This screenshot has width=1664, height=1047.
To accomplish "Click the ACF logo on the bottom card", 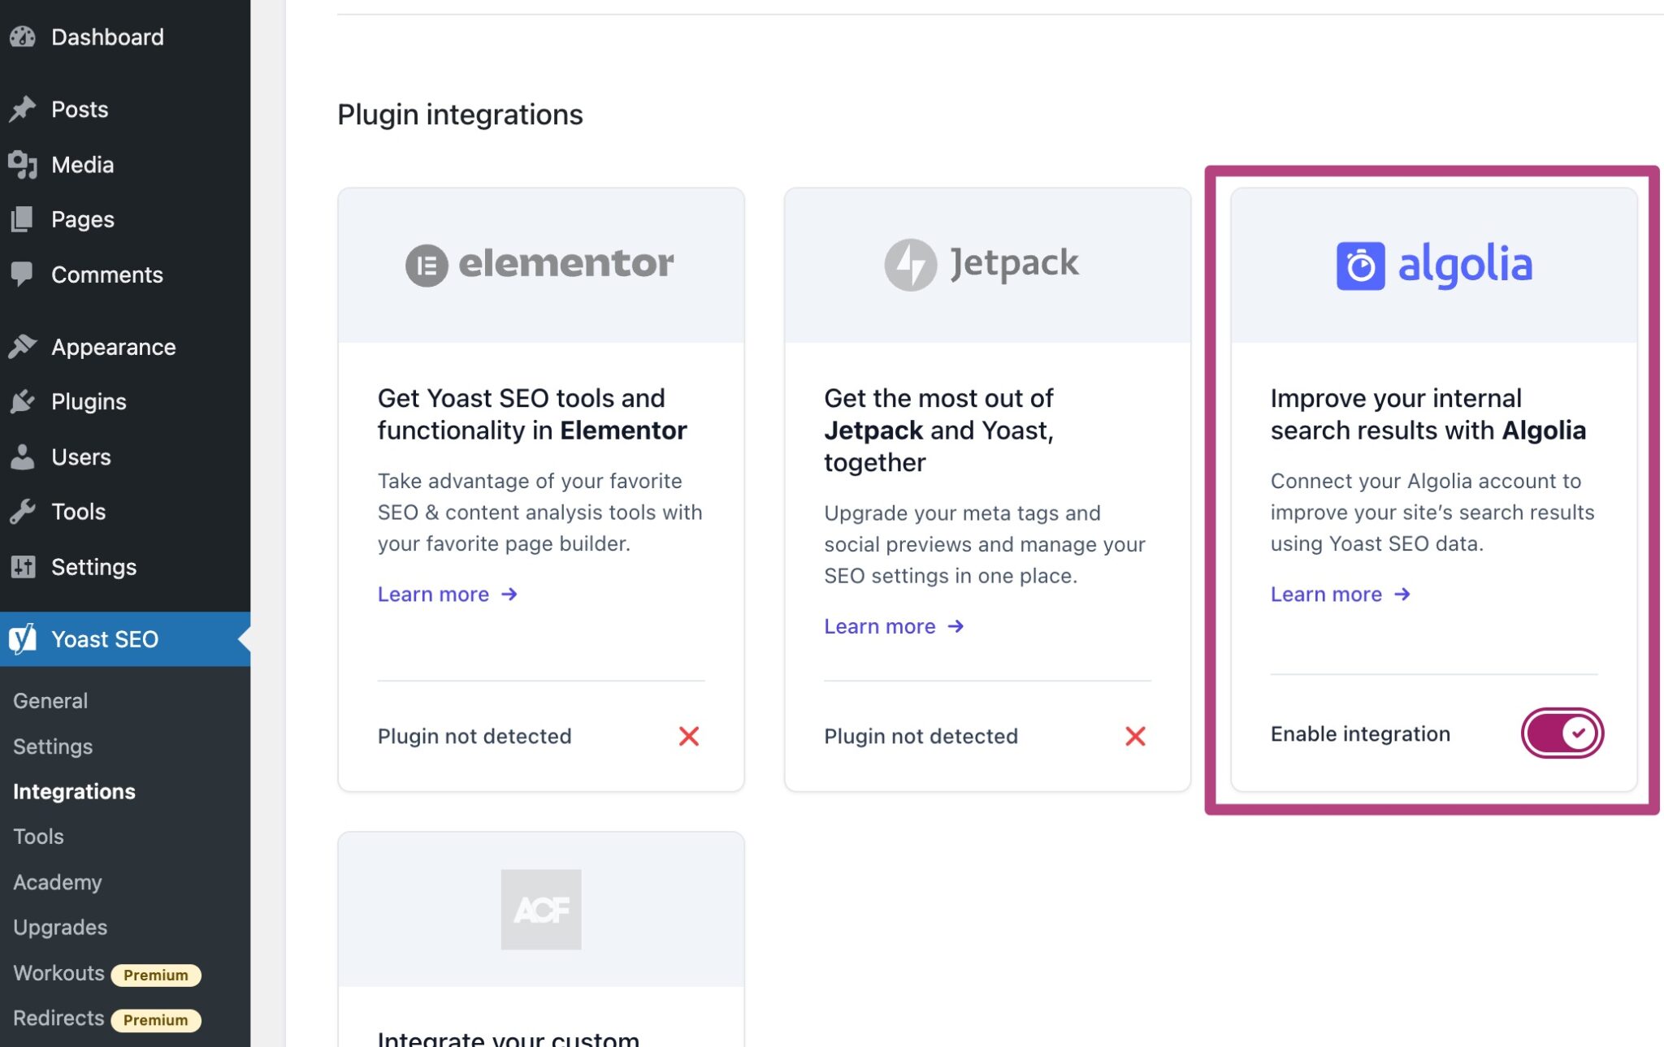I will click(541, 909).
